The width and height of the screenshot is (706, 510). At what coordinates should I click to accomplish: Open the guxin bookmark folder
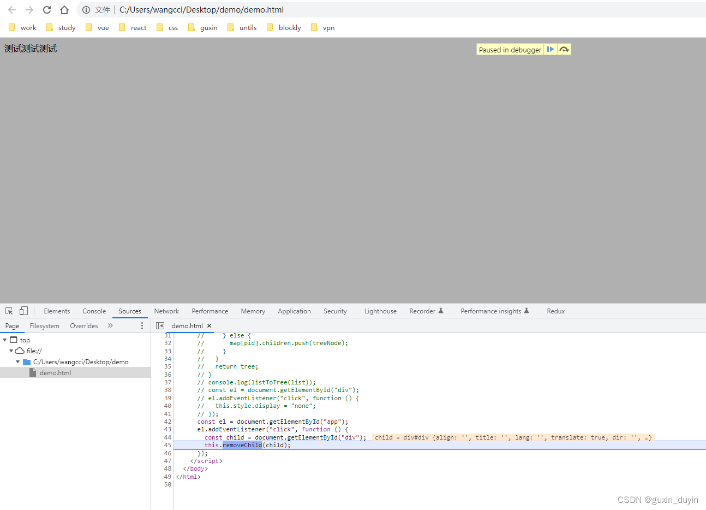coord(202,27)
